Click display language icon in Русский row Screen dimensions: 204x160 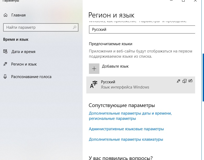coord(178,81)
